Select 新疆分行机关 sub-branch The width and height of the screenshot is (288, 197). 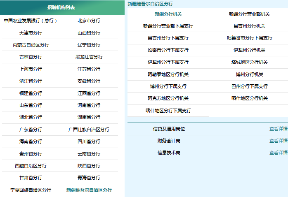pos(168,14)
